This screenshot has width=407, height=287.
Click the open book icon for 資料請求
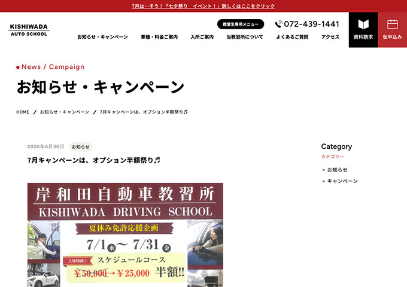coord(363,25)
